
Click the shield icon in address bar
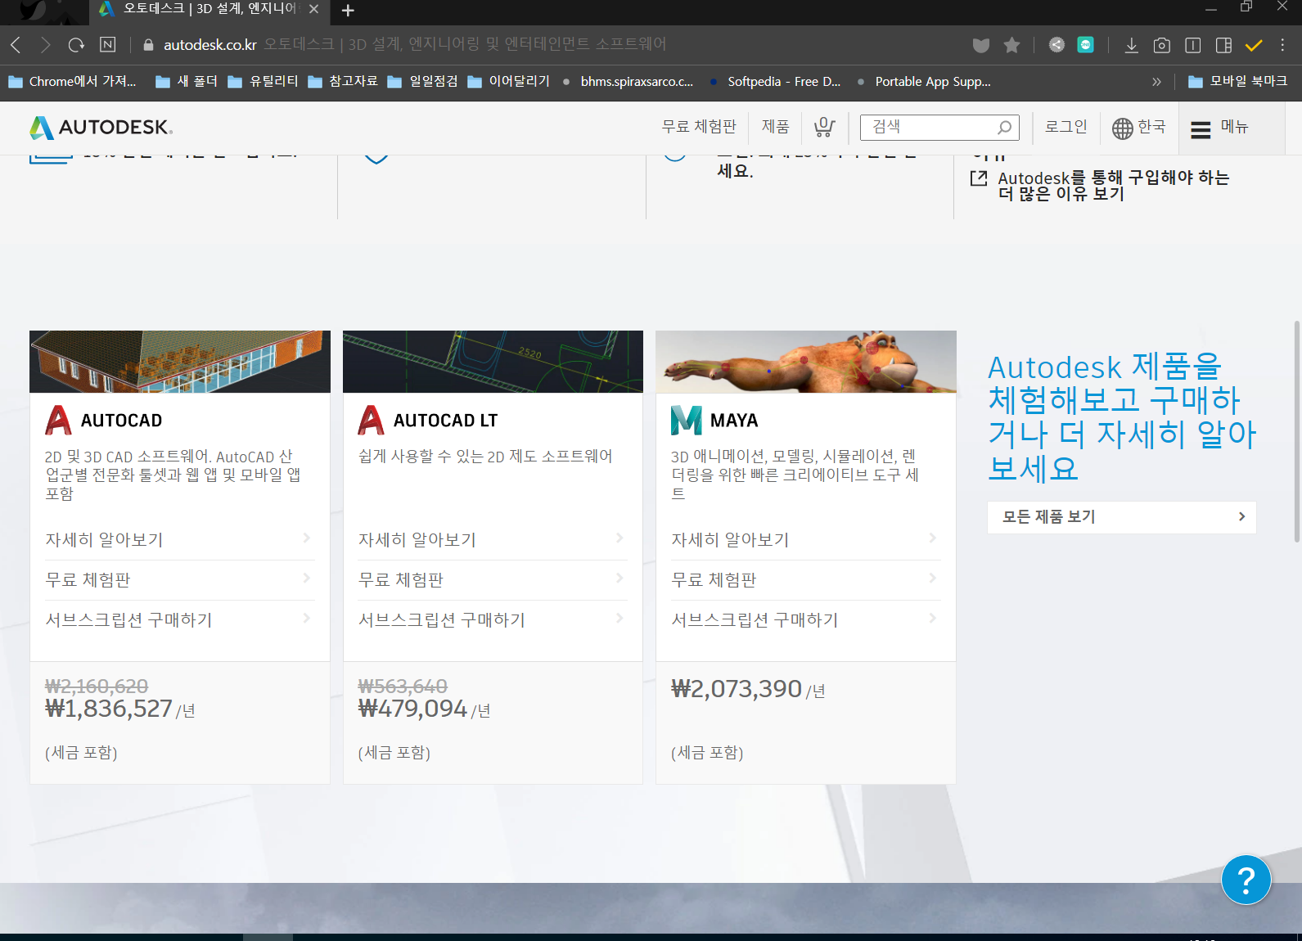pyautogui.click(x=981, y=45)
